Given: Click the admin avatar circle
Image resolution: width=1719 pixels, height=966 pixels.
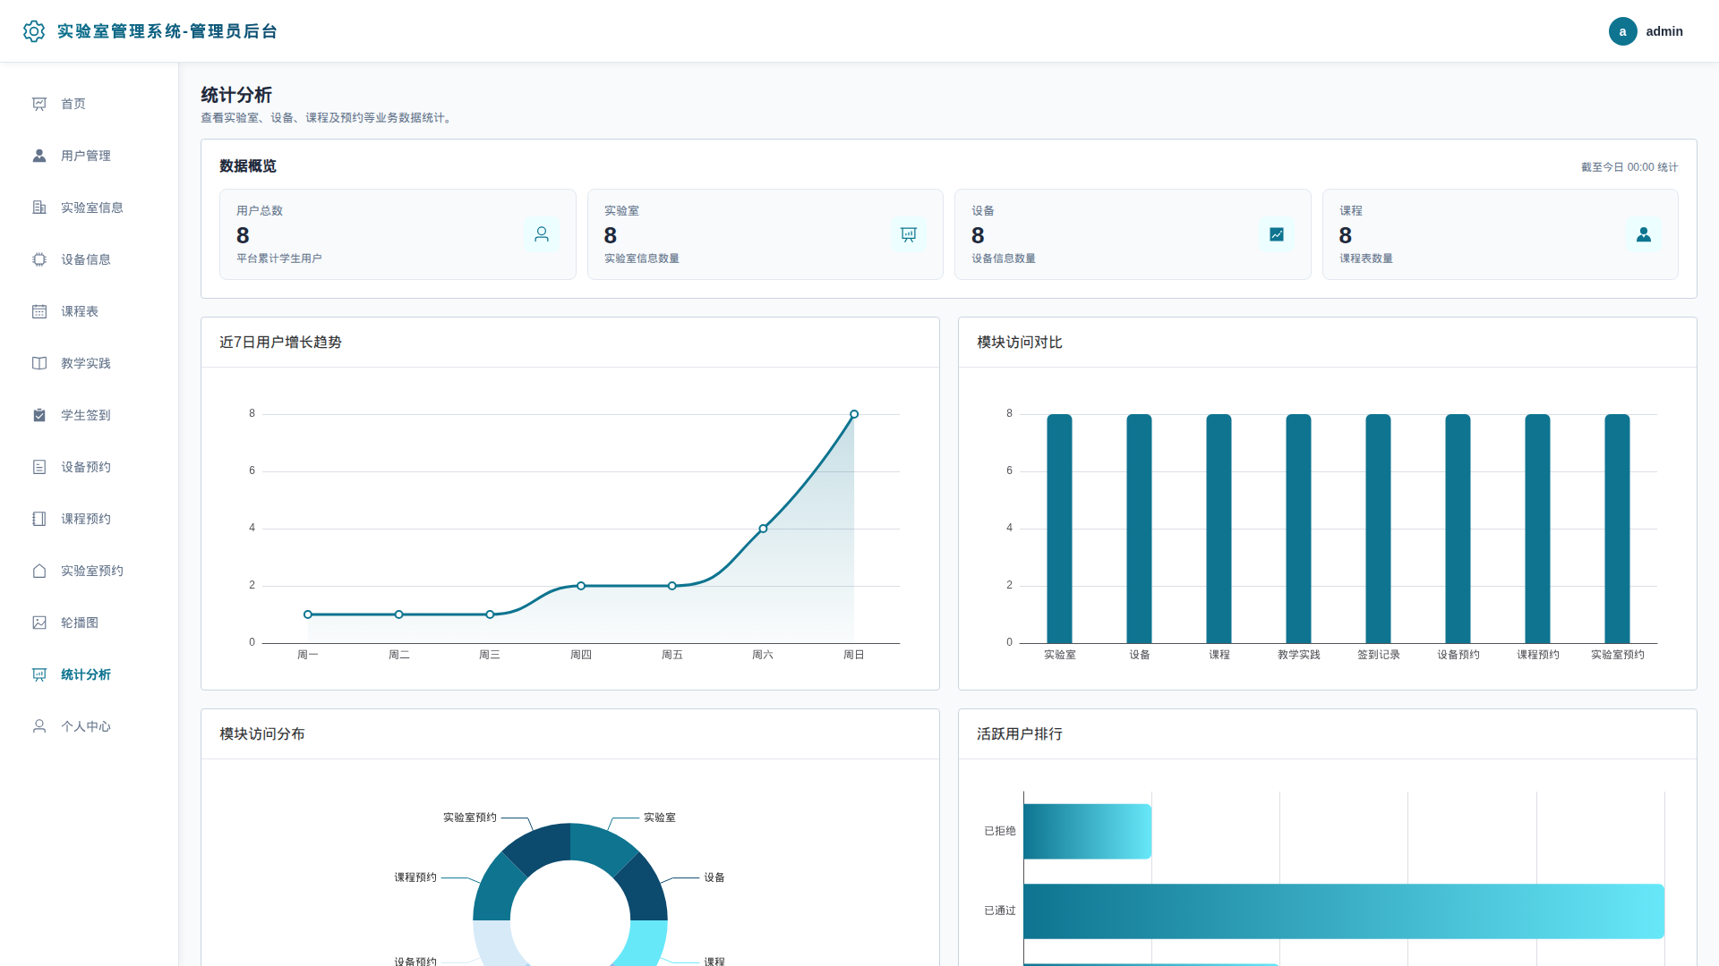Looking at the screenshot, I should 1622,31.
